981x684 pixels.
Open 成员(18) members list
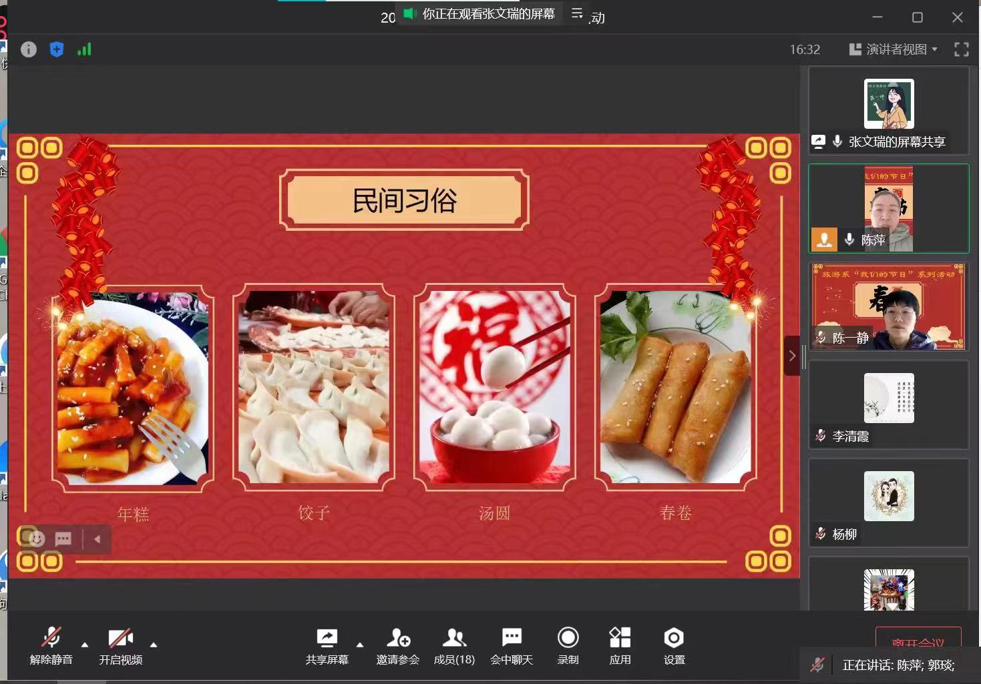click(454, 646)
